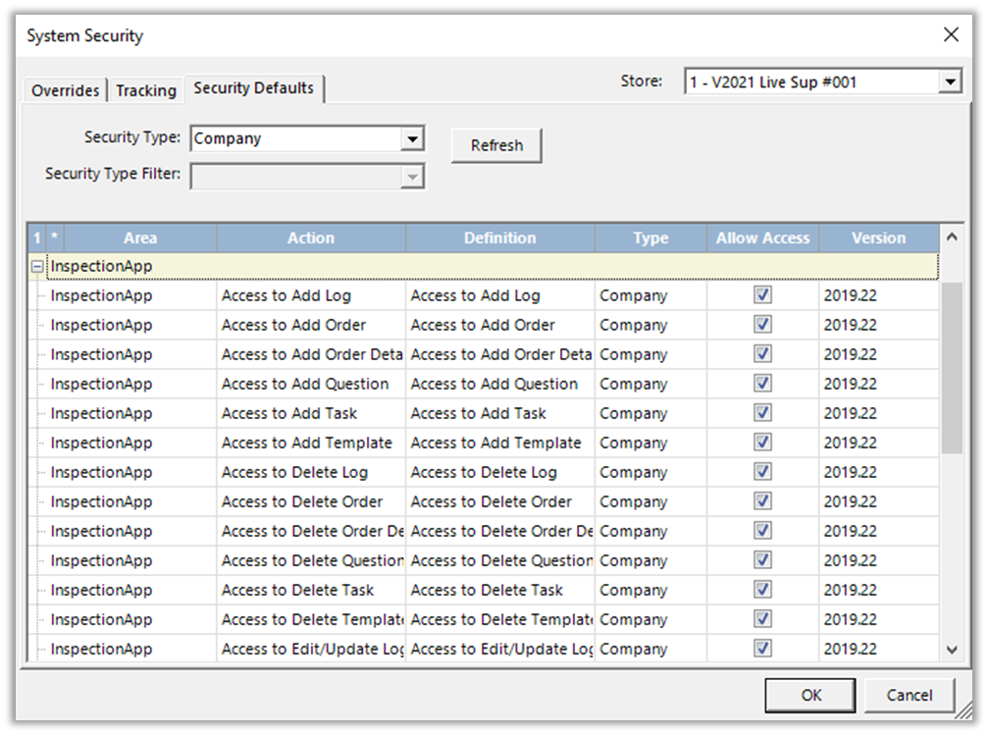Collapse the InspectionApp group tree node
Viewport: 988px width, 735px height.
pyautogui.click(x=37, y=267)
